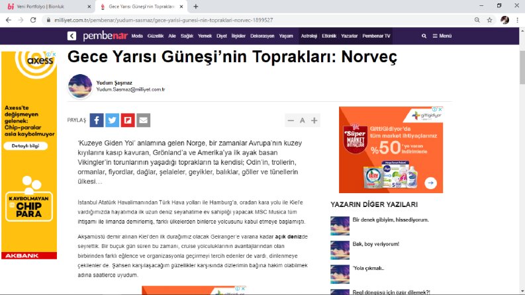Open the zoom magnifier icon in the address bar
Screen dimensions: 525x295
coord(477,20)
